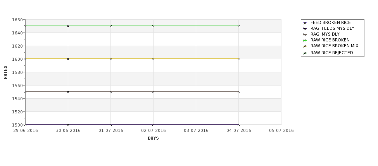Viewport: 378px width, 166px height.
Task: Click the 03-07-2016 x-axis date label
Action: (x=196, y=131)
